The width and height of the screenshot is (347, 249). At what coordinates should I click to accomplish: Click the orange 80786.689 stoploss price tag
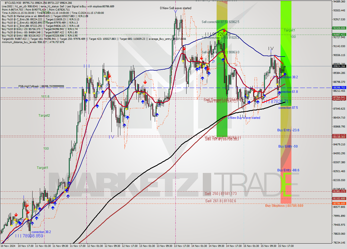[x=339, y=203]
